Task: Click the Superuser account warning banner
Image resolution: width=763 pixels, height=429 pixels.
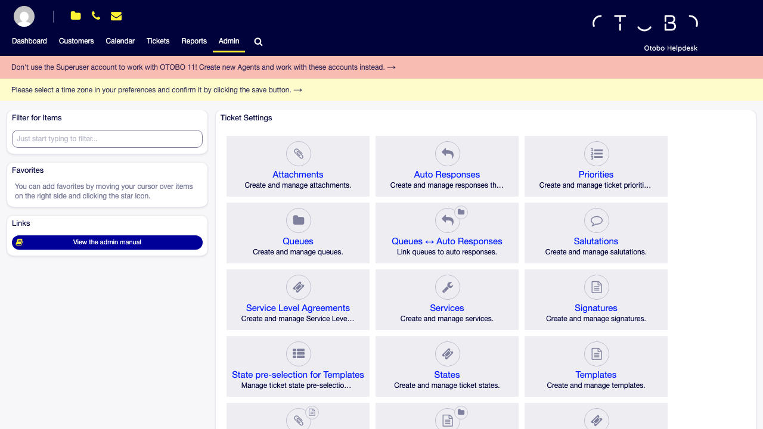Action: click(x=381, y=67)
